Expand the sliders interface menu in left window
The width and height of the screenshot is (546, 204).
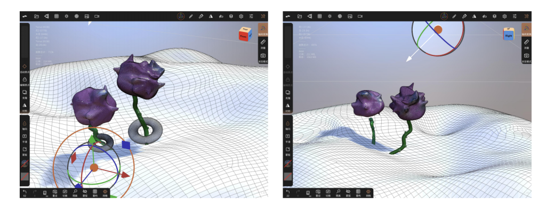pos(251,16)
